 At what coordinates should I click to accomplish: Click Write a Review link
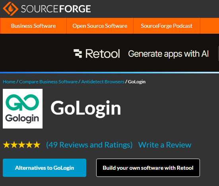[x=165, y=145]
